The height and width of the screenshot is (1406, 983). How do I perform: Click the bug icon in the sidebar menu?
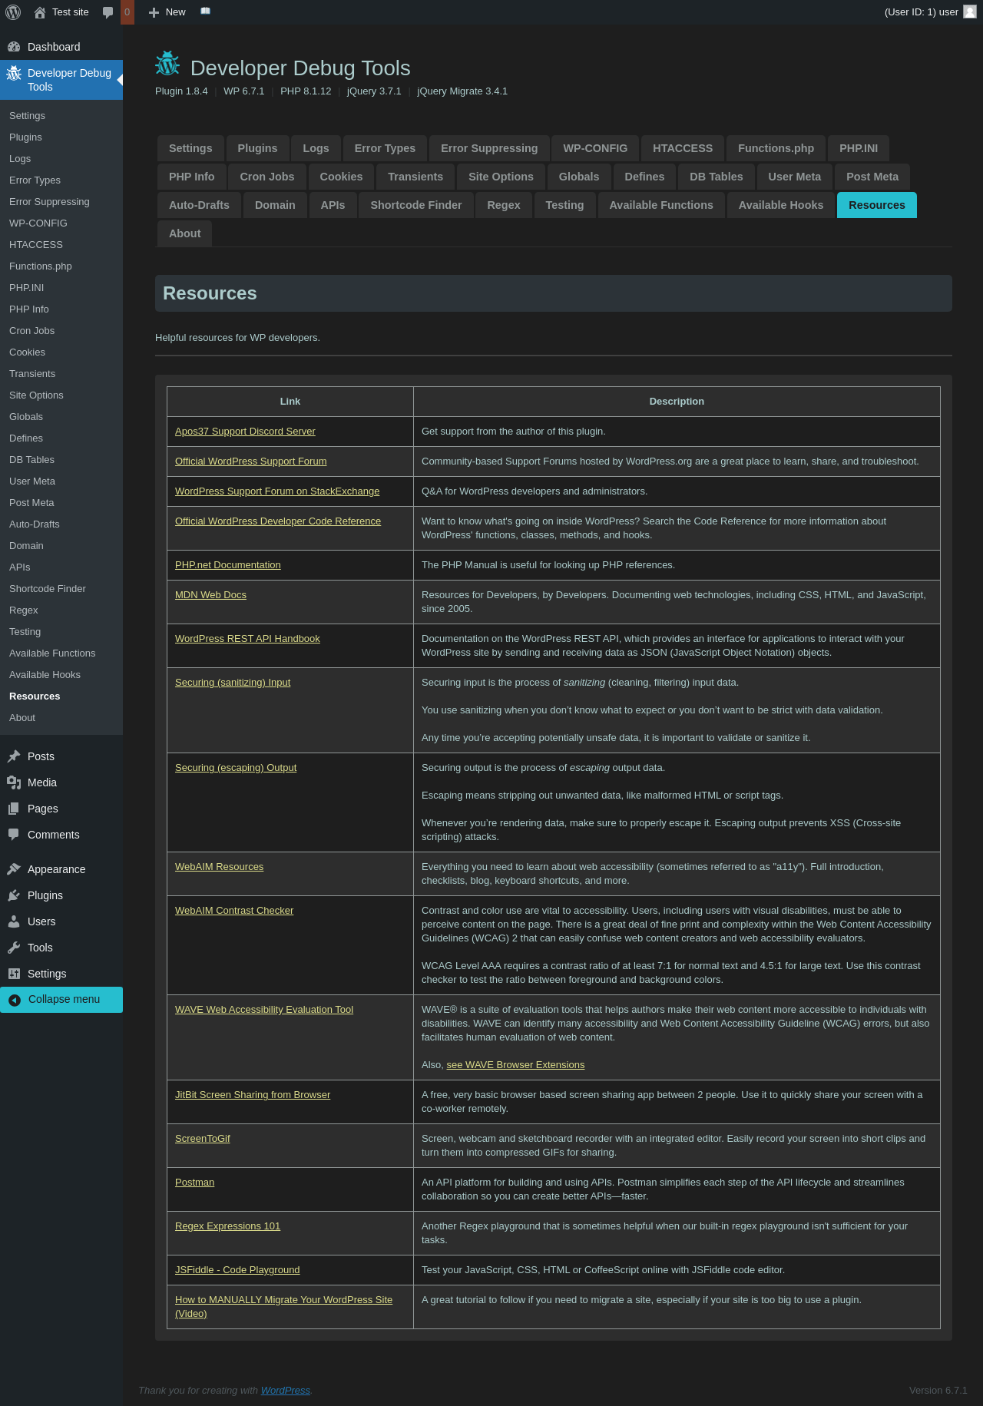(x=14, y=73)
